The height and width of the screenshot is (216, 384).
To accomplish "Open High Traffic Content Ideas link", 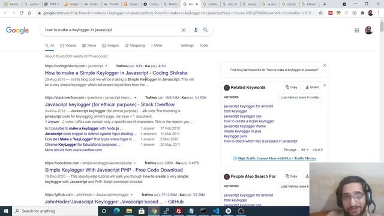I will pyautogui.click(x=277, y=158).
